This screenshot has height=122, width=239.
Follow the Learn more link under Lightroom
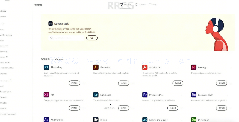(109, 108)
